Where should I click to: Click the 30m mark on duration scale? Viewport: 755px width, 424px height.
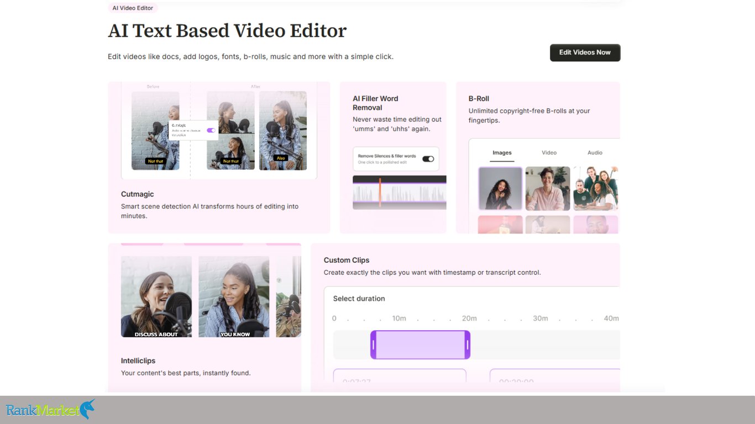[x=541, y=319]
